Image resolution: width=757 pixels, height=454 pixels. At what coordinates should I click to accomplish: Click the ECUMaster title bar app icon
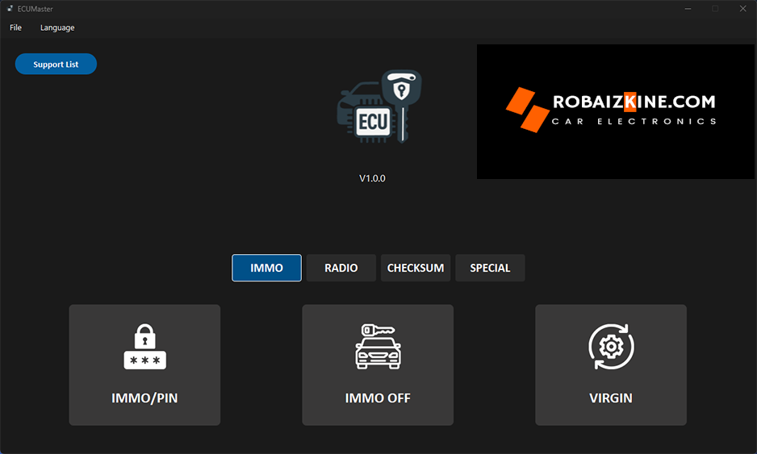tap(9, 8)
